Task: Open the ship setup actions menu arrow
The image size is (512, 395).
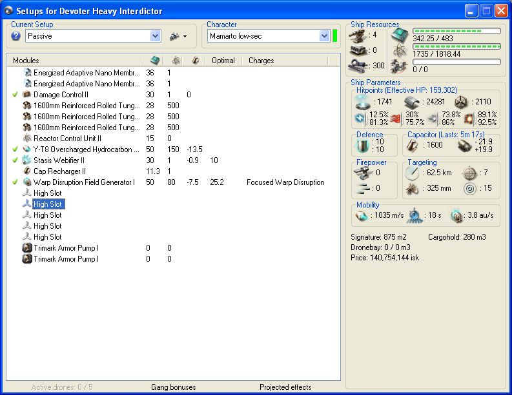Action: point(185,37)
